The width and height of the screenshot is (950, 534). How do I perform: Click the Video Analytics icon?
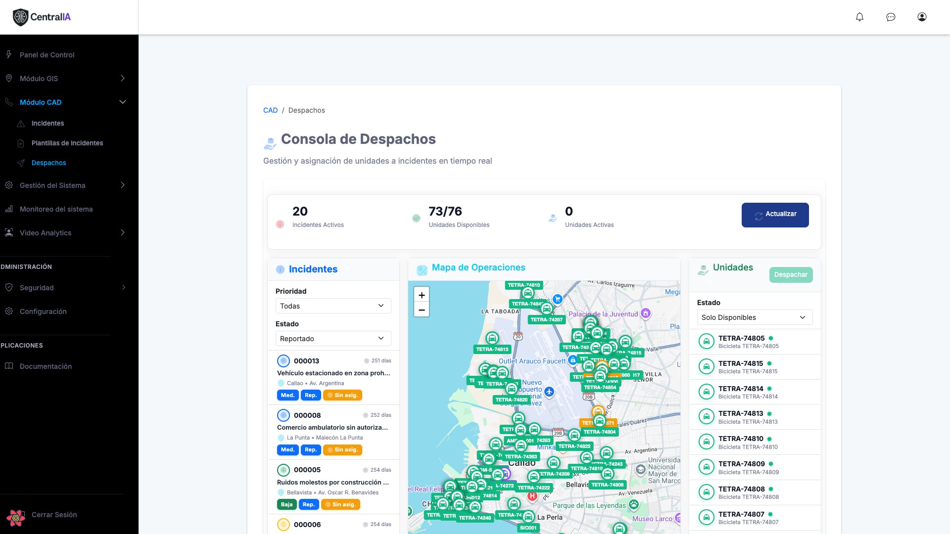coord(9,232)
